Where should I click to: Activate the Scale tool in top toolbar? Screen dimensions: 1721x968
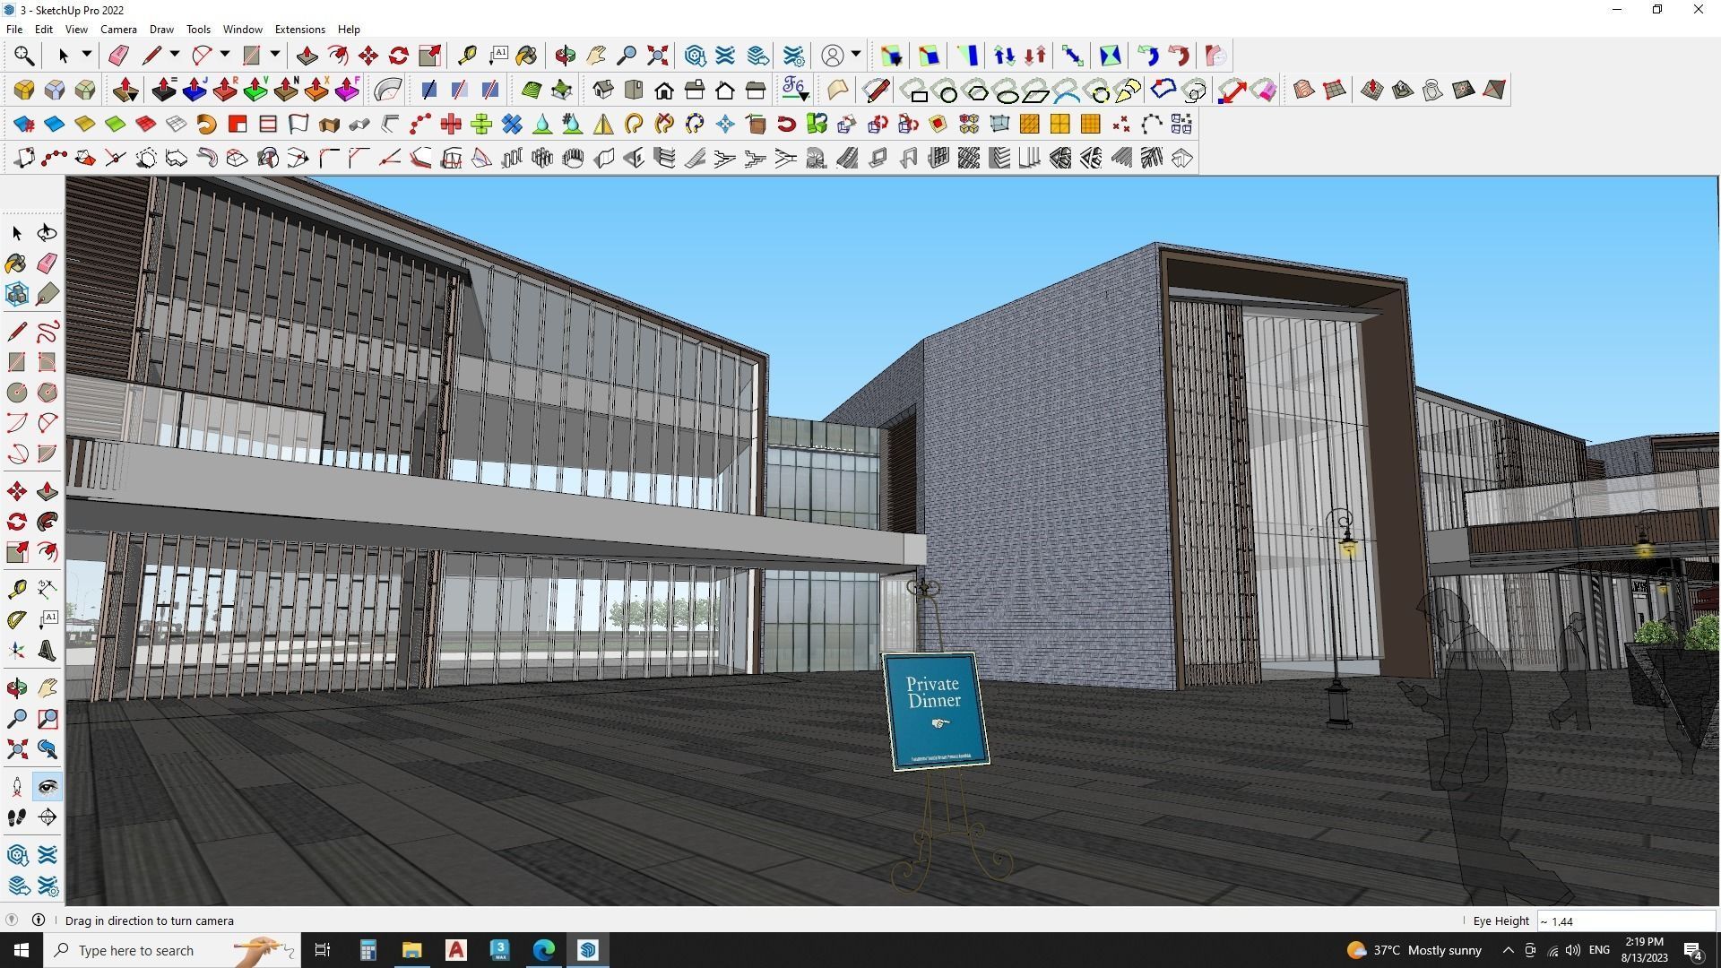(429, 56)
